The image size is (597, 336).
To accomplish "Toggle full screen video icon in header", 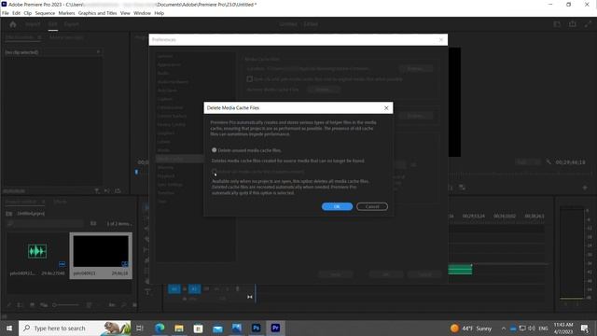I will coord(588,24).
